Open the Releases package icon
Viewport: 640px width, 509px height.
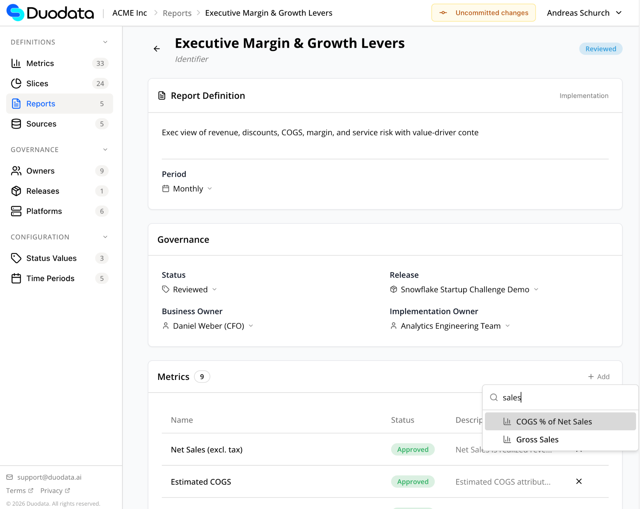point(16,191)
